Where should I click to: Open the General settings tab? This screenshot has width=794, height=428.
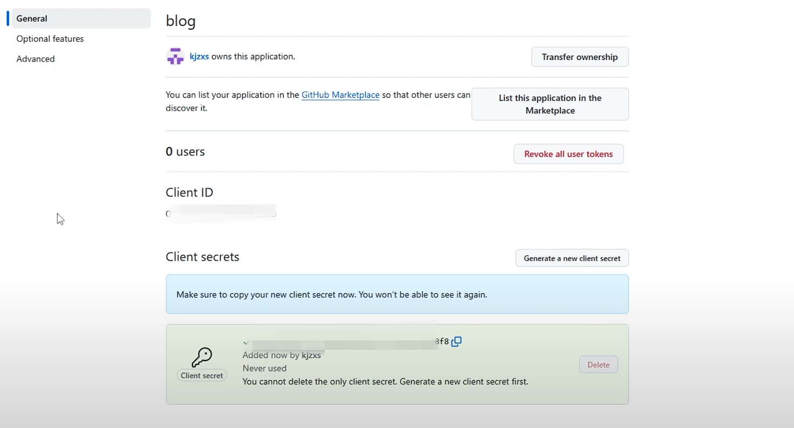(32, 18)
